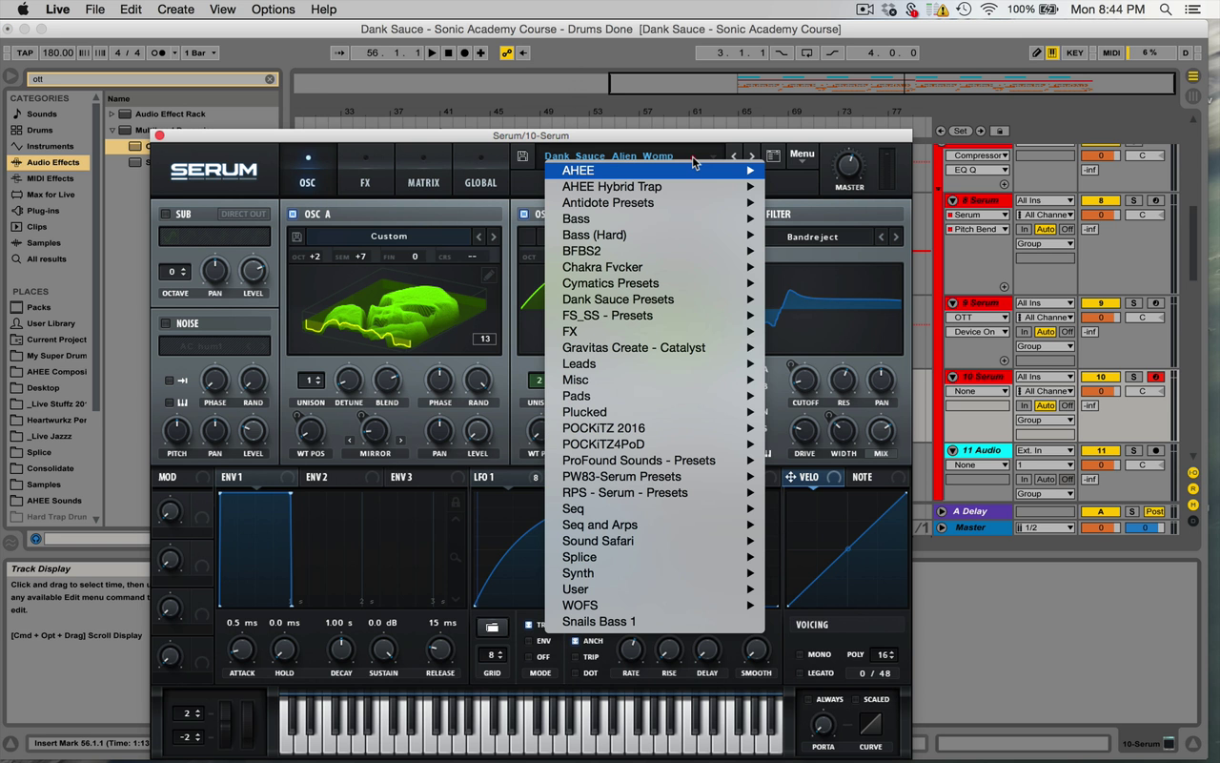This screenshot has width=1220, height=763.
Task: Enable the SUB oscillator checkbox
Action: 166,215
